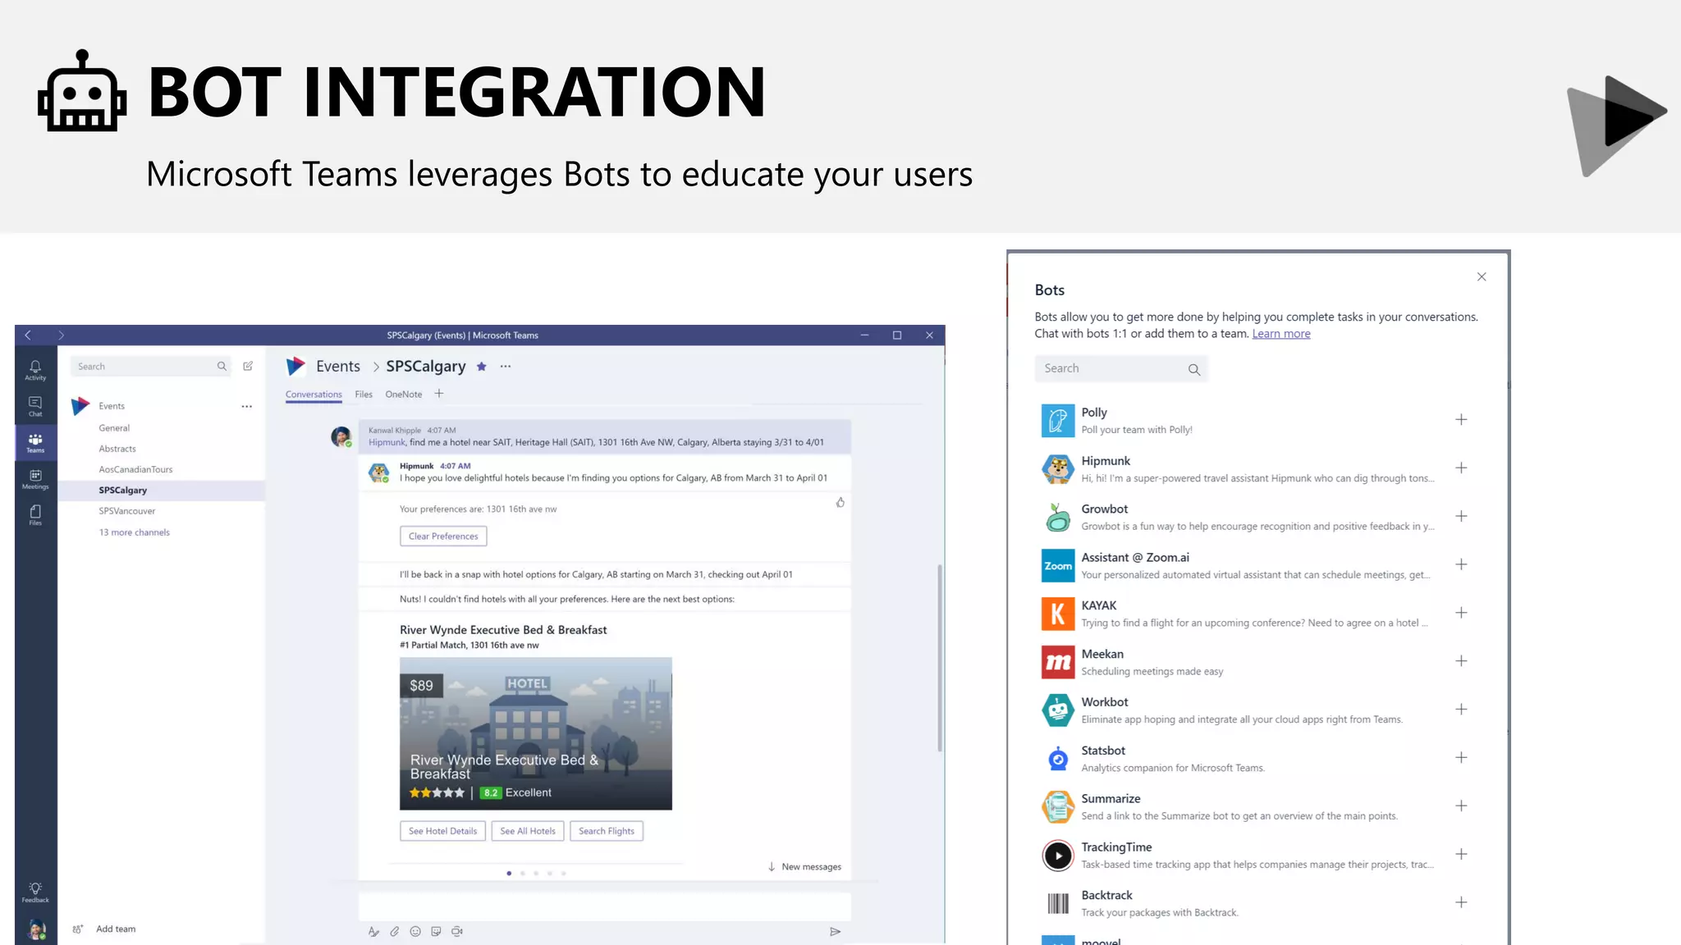Open SPSCalgary channel more options ellipsis

[x=506, y=367]
